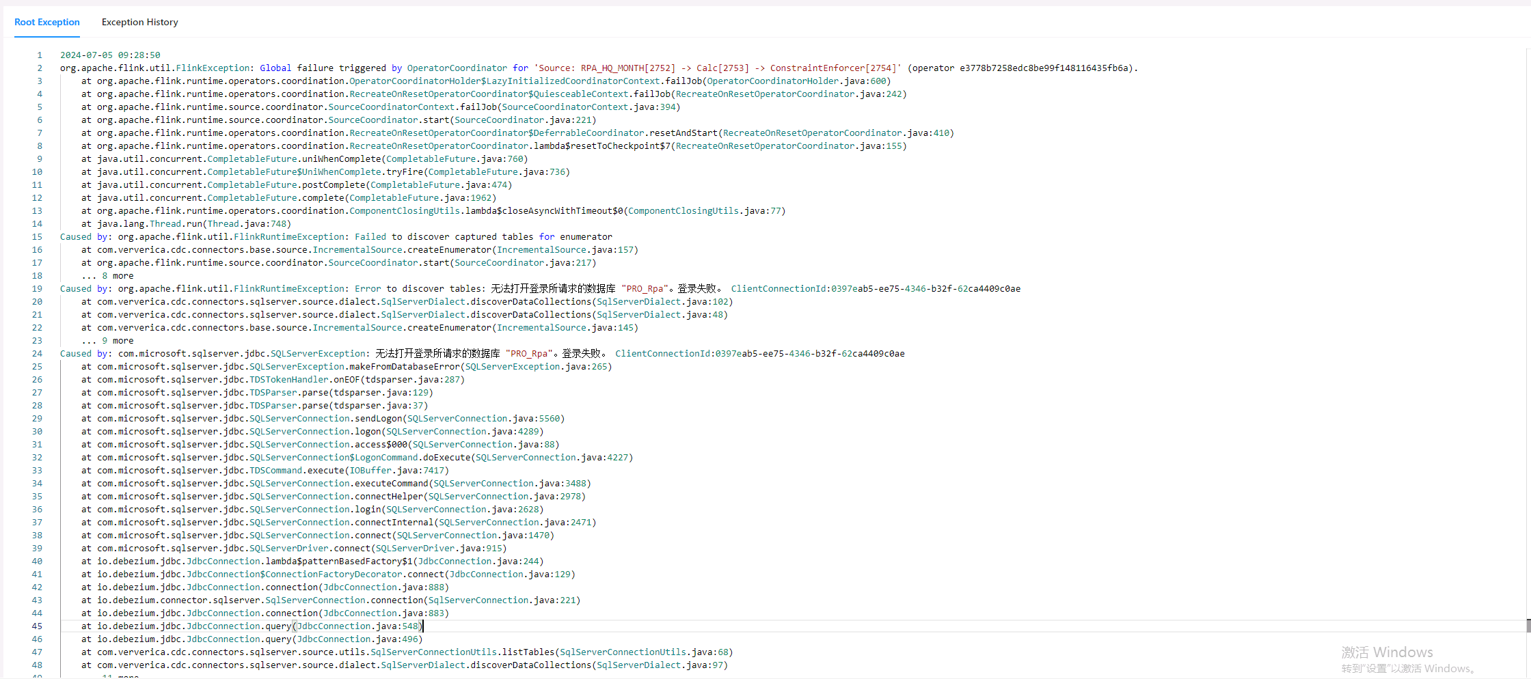
Task: Click IOBuffer.java:7417 reference
Action: pos(397,471)
